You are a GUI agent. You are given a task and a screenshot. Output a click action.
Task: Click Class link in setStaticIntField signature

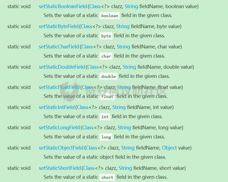[83, 107]
